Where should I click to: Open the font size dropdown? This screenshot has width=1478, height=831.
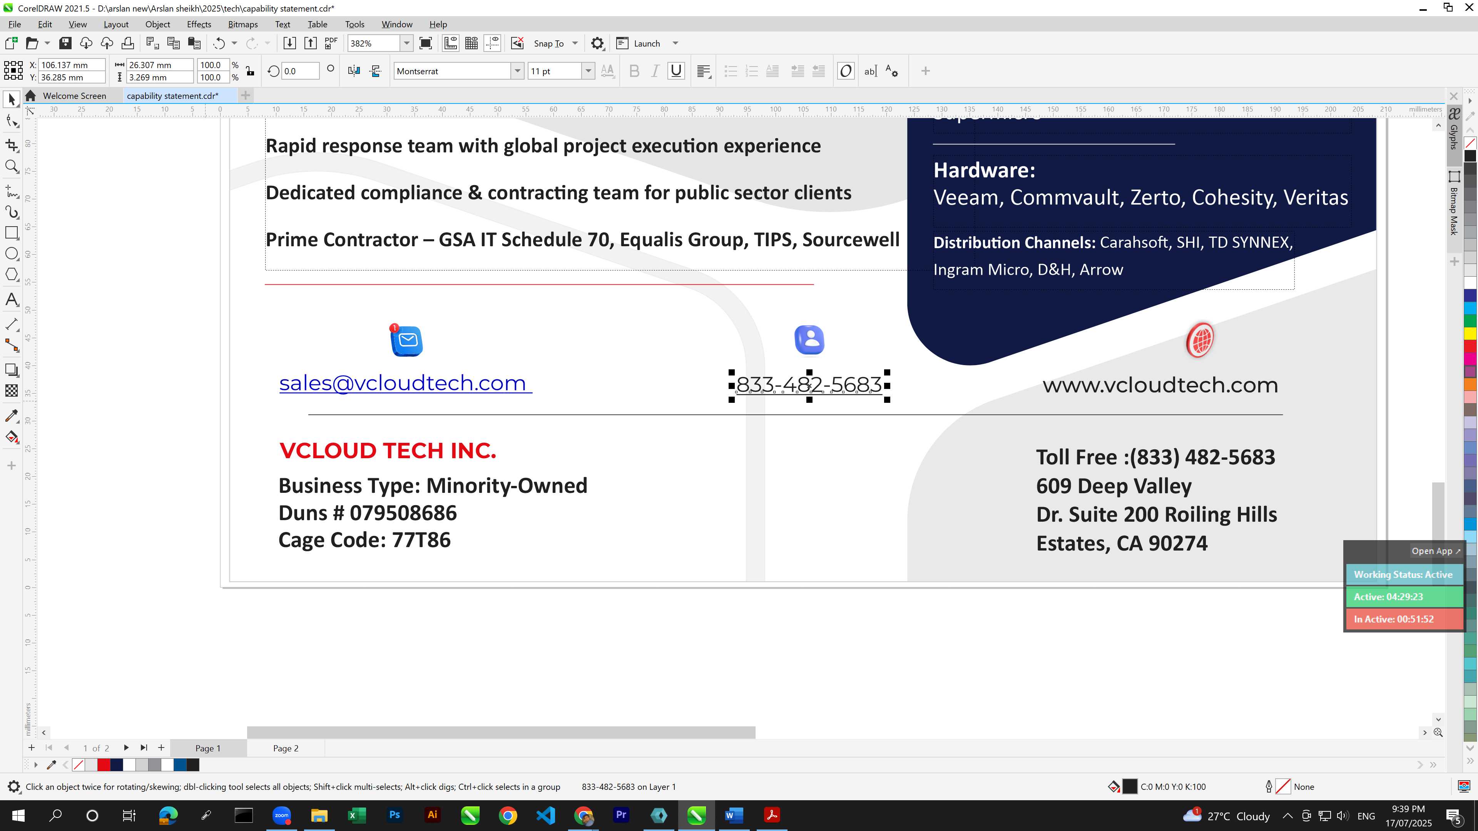[x=588, y=71]
